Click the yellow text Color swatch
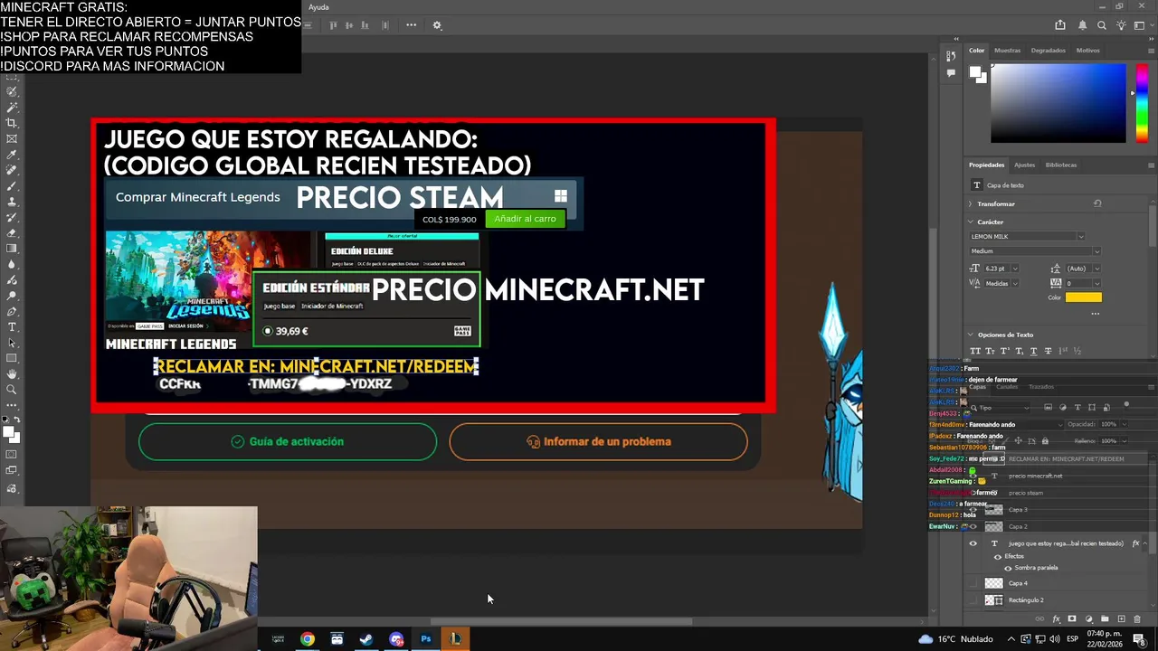This screenshot has width=1158, height=651. point(1083,297)
